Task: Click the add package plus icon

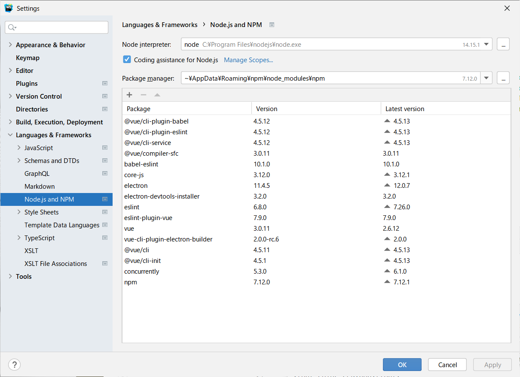Action: (x=129, y=95)
